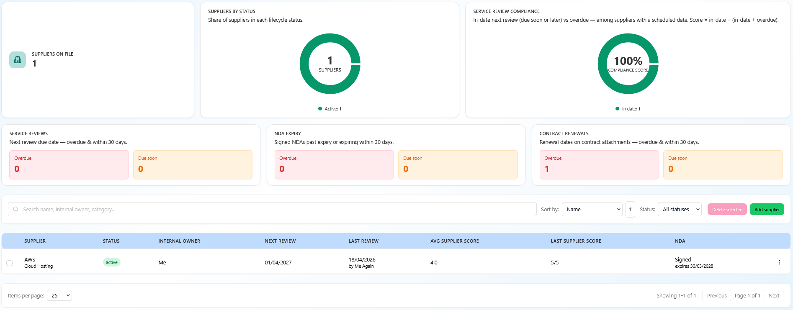
Task: Click the search magnifier icon
Action: point(15,209)
